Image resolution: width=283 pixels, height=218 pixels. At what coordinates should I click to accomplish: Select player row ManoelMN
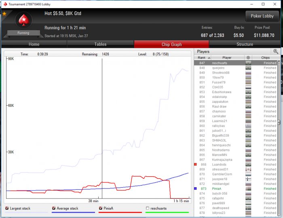coord(235,155)
